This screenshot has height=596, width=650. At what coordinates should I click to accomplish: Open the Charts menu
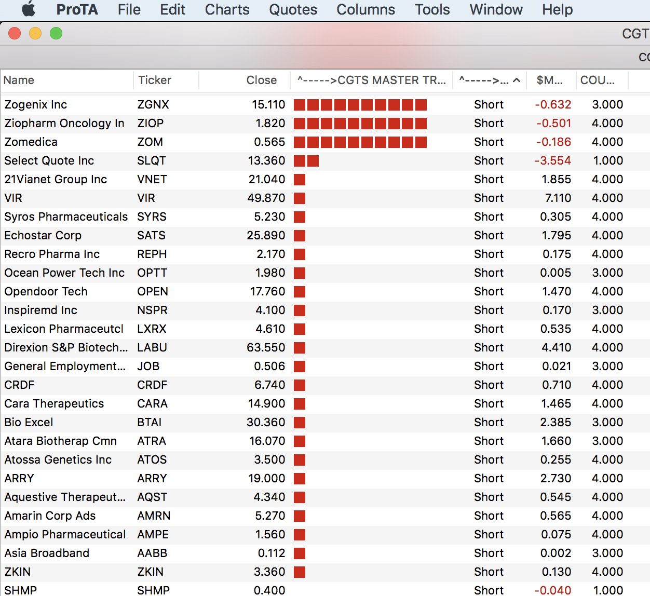coord(227,9)
